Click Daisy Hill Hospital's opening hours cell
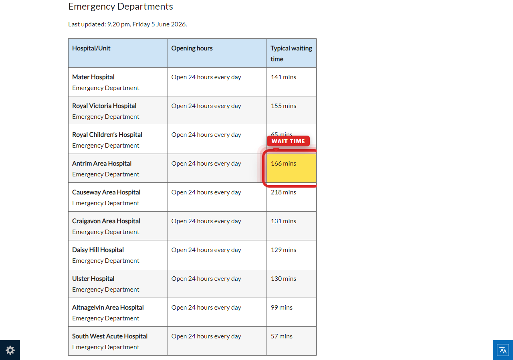513x360 pixels. point(217,254)
